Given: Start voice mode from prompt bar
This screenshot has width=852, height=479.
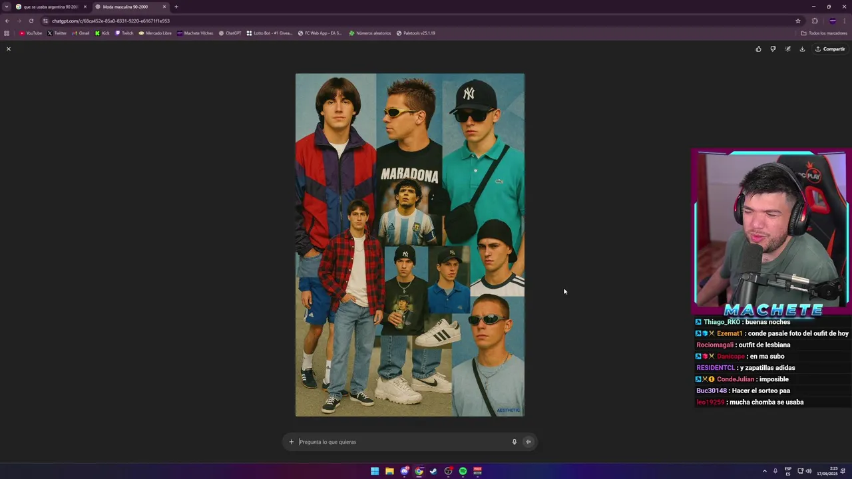Looking at the screenshot, I should 529,442.
